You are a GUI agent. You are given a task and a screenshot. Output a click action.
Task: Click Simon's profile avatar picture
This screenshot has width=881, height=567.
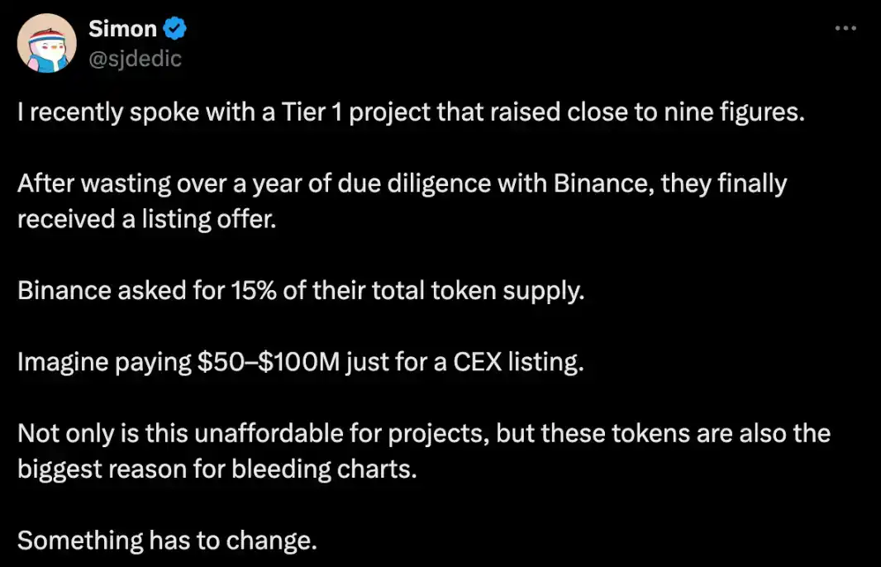point(47,44)
